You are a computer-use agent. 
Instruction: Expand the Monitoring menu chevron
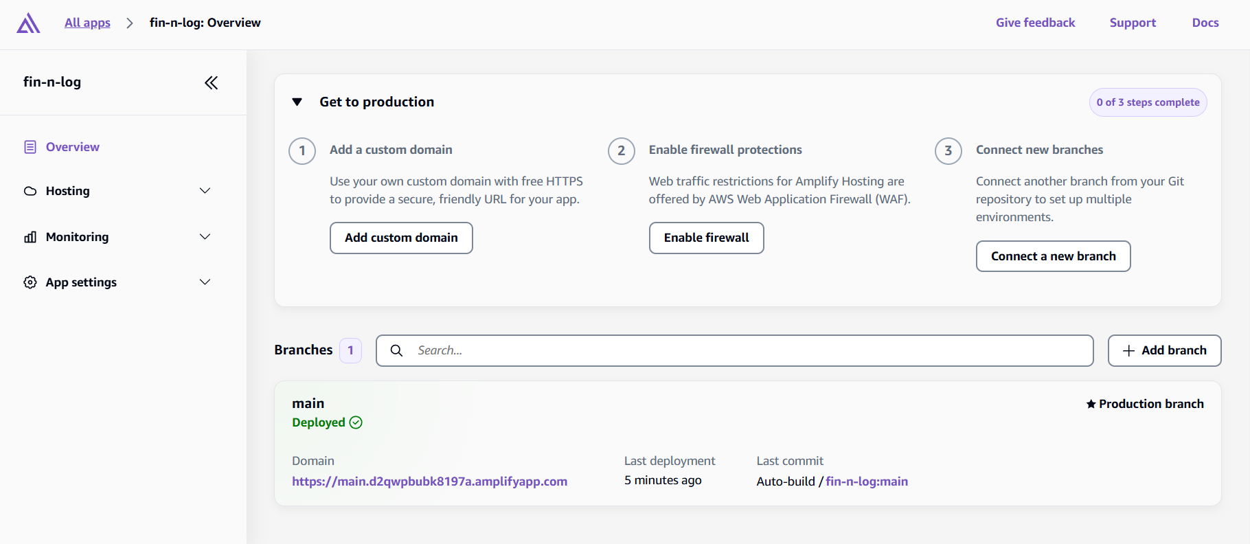[205, 237]
